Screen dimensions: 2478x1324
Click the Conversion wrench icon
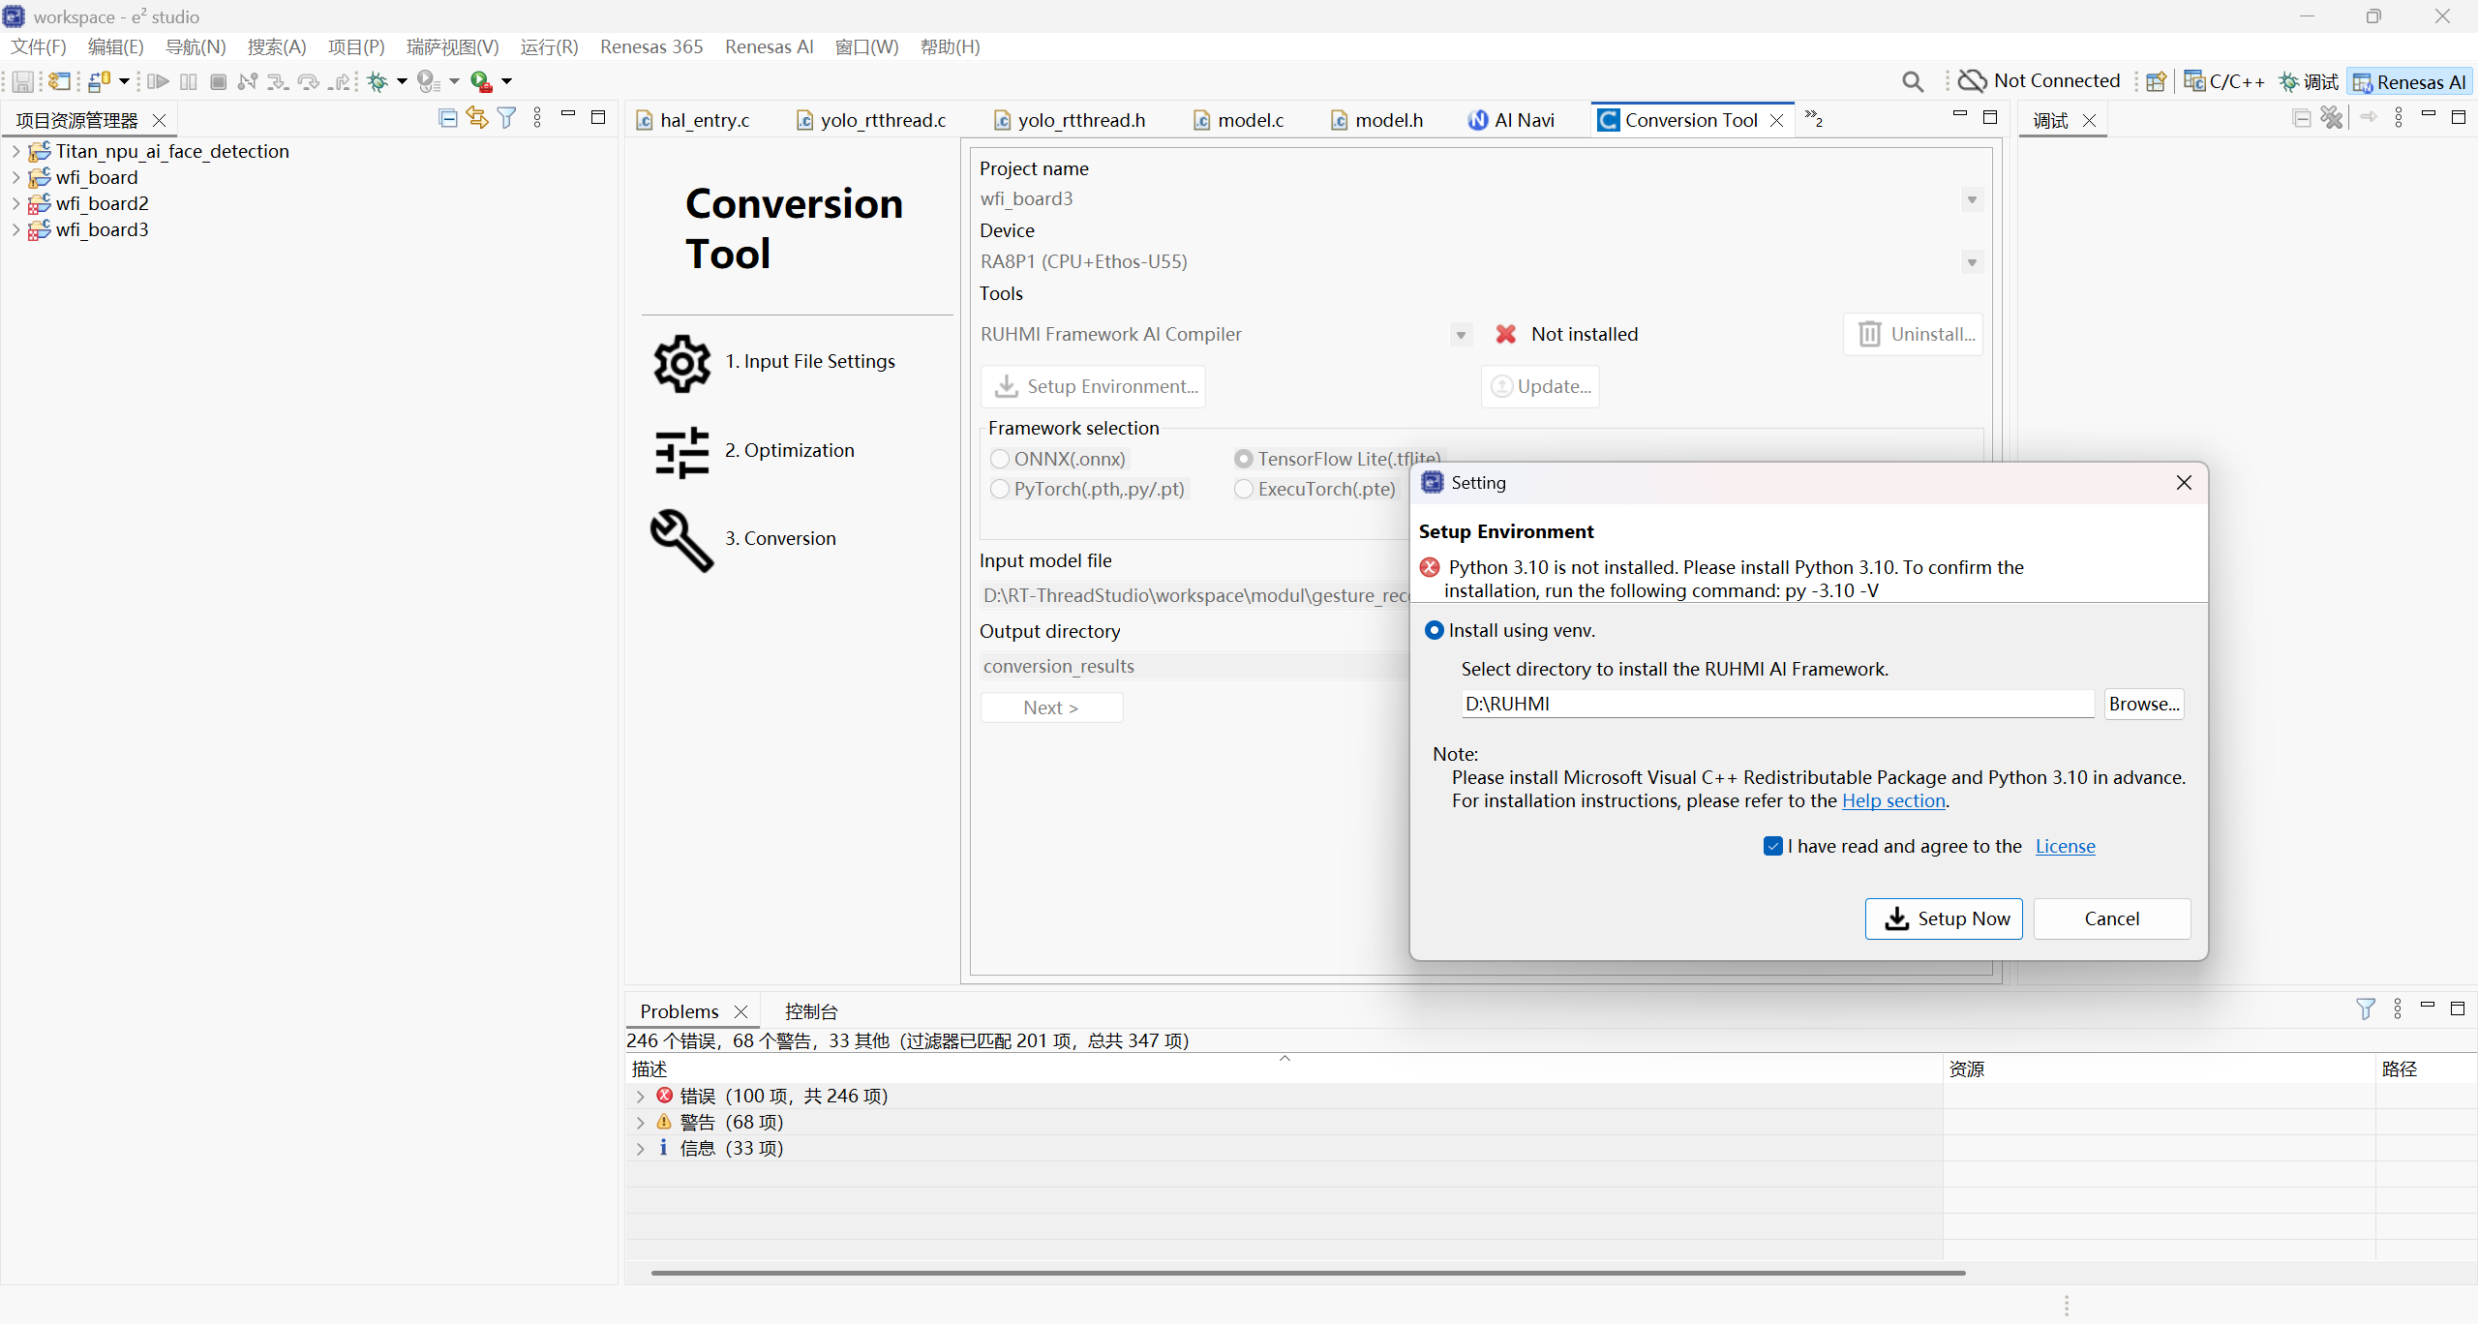pyautogui.click(x=682, y=541)
